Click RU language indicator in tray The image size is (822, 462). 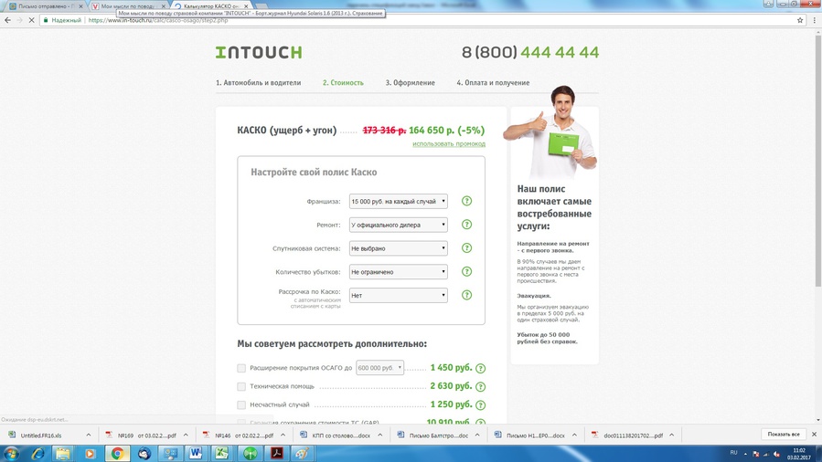(733, 453)
